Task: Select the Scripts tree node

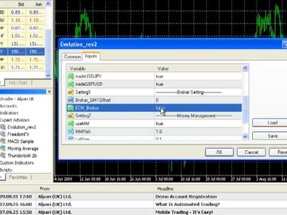Action: [x=6, y=170]
